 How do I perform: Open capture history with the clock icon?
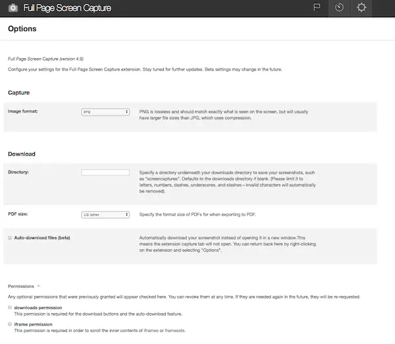338,8
